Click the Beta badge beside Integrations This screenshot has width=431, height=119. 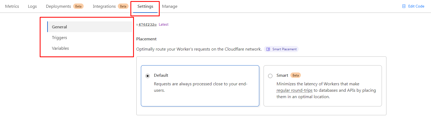pos(123,6)
